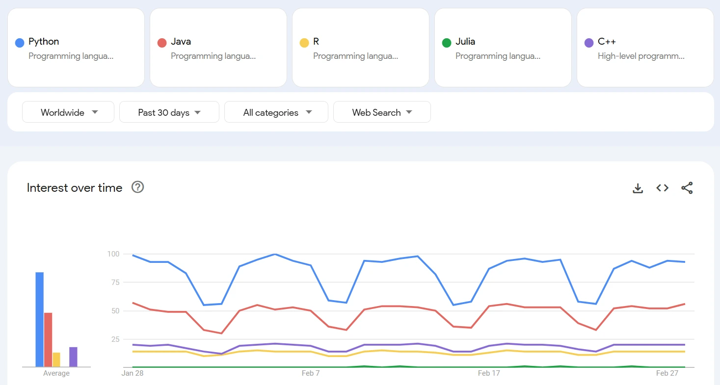Click the 75 y-axis label
This screenshot has width=720, height=385.
(x=115, y=282)
